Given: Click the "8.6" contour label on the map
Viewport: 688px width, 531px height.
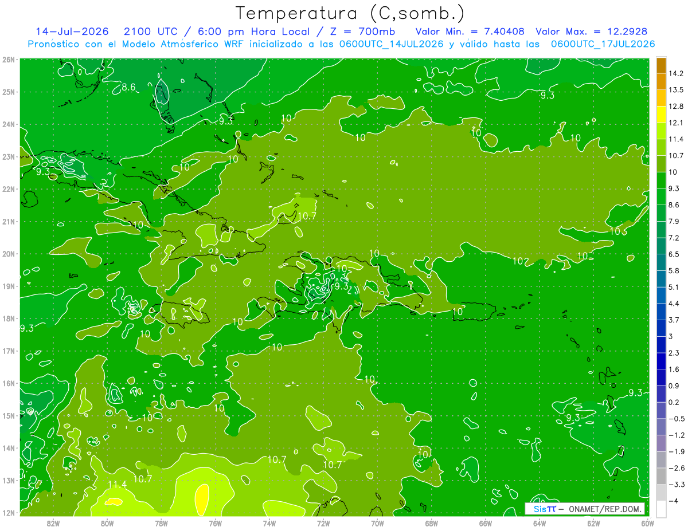Looking at the screenshot, I should [x=128, y=88].
